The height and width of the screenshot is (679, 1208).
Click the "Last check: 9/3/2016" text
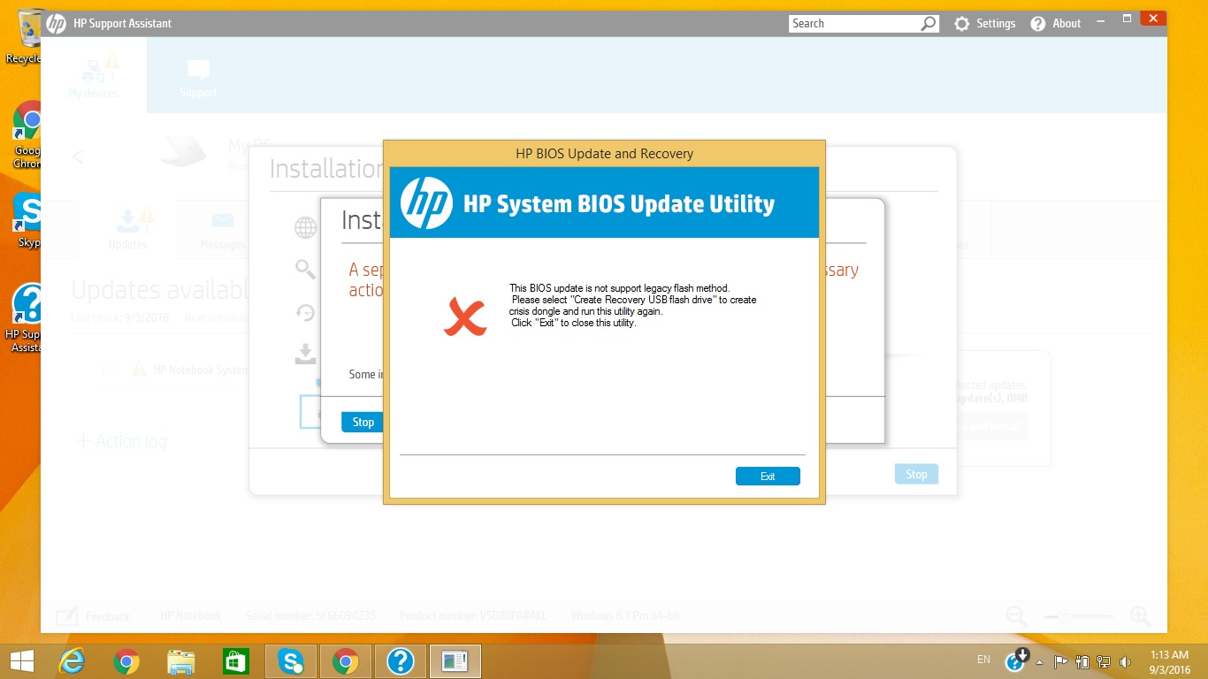[x=121, y=317]
